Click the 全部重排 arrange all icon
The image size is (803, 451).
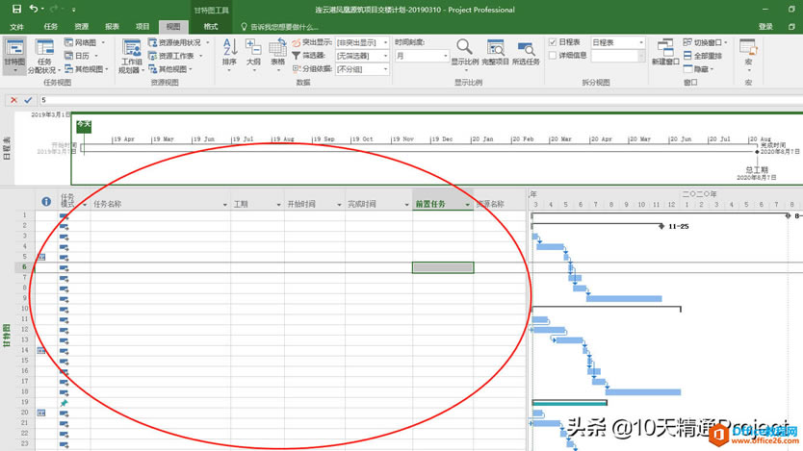(687, 56)
